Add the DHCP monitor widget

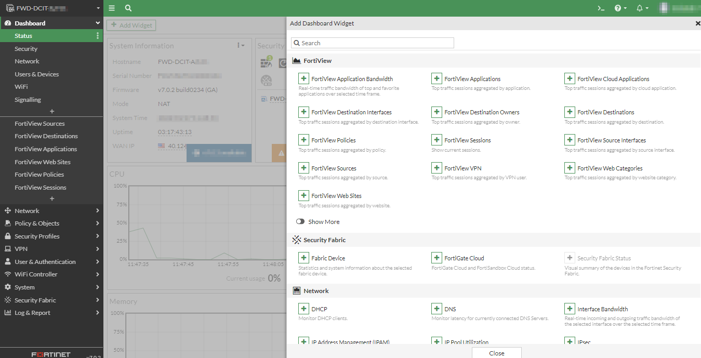[x=304, y=309]
